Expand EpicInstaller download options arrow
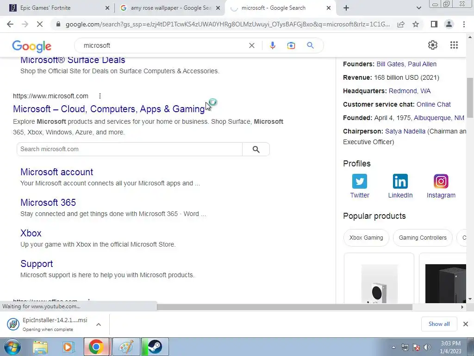Image resolution: width=474 pixels, height=356 pixels. [98, 324]
